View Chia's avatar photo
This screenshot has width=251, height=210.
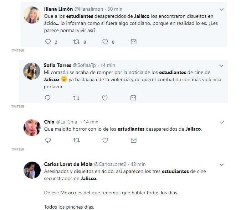(x=32, y=127)
